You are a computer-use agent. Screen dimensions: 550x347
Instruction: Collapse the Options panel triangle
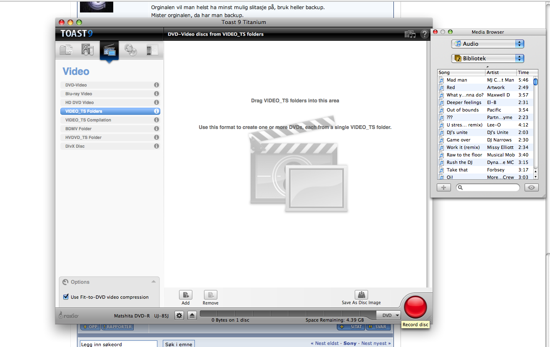coord(154,282)
